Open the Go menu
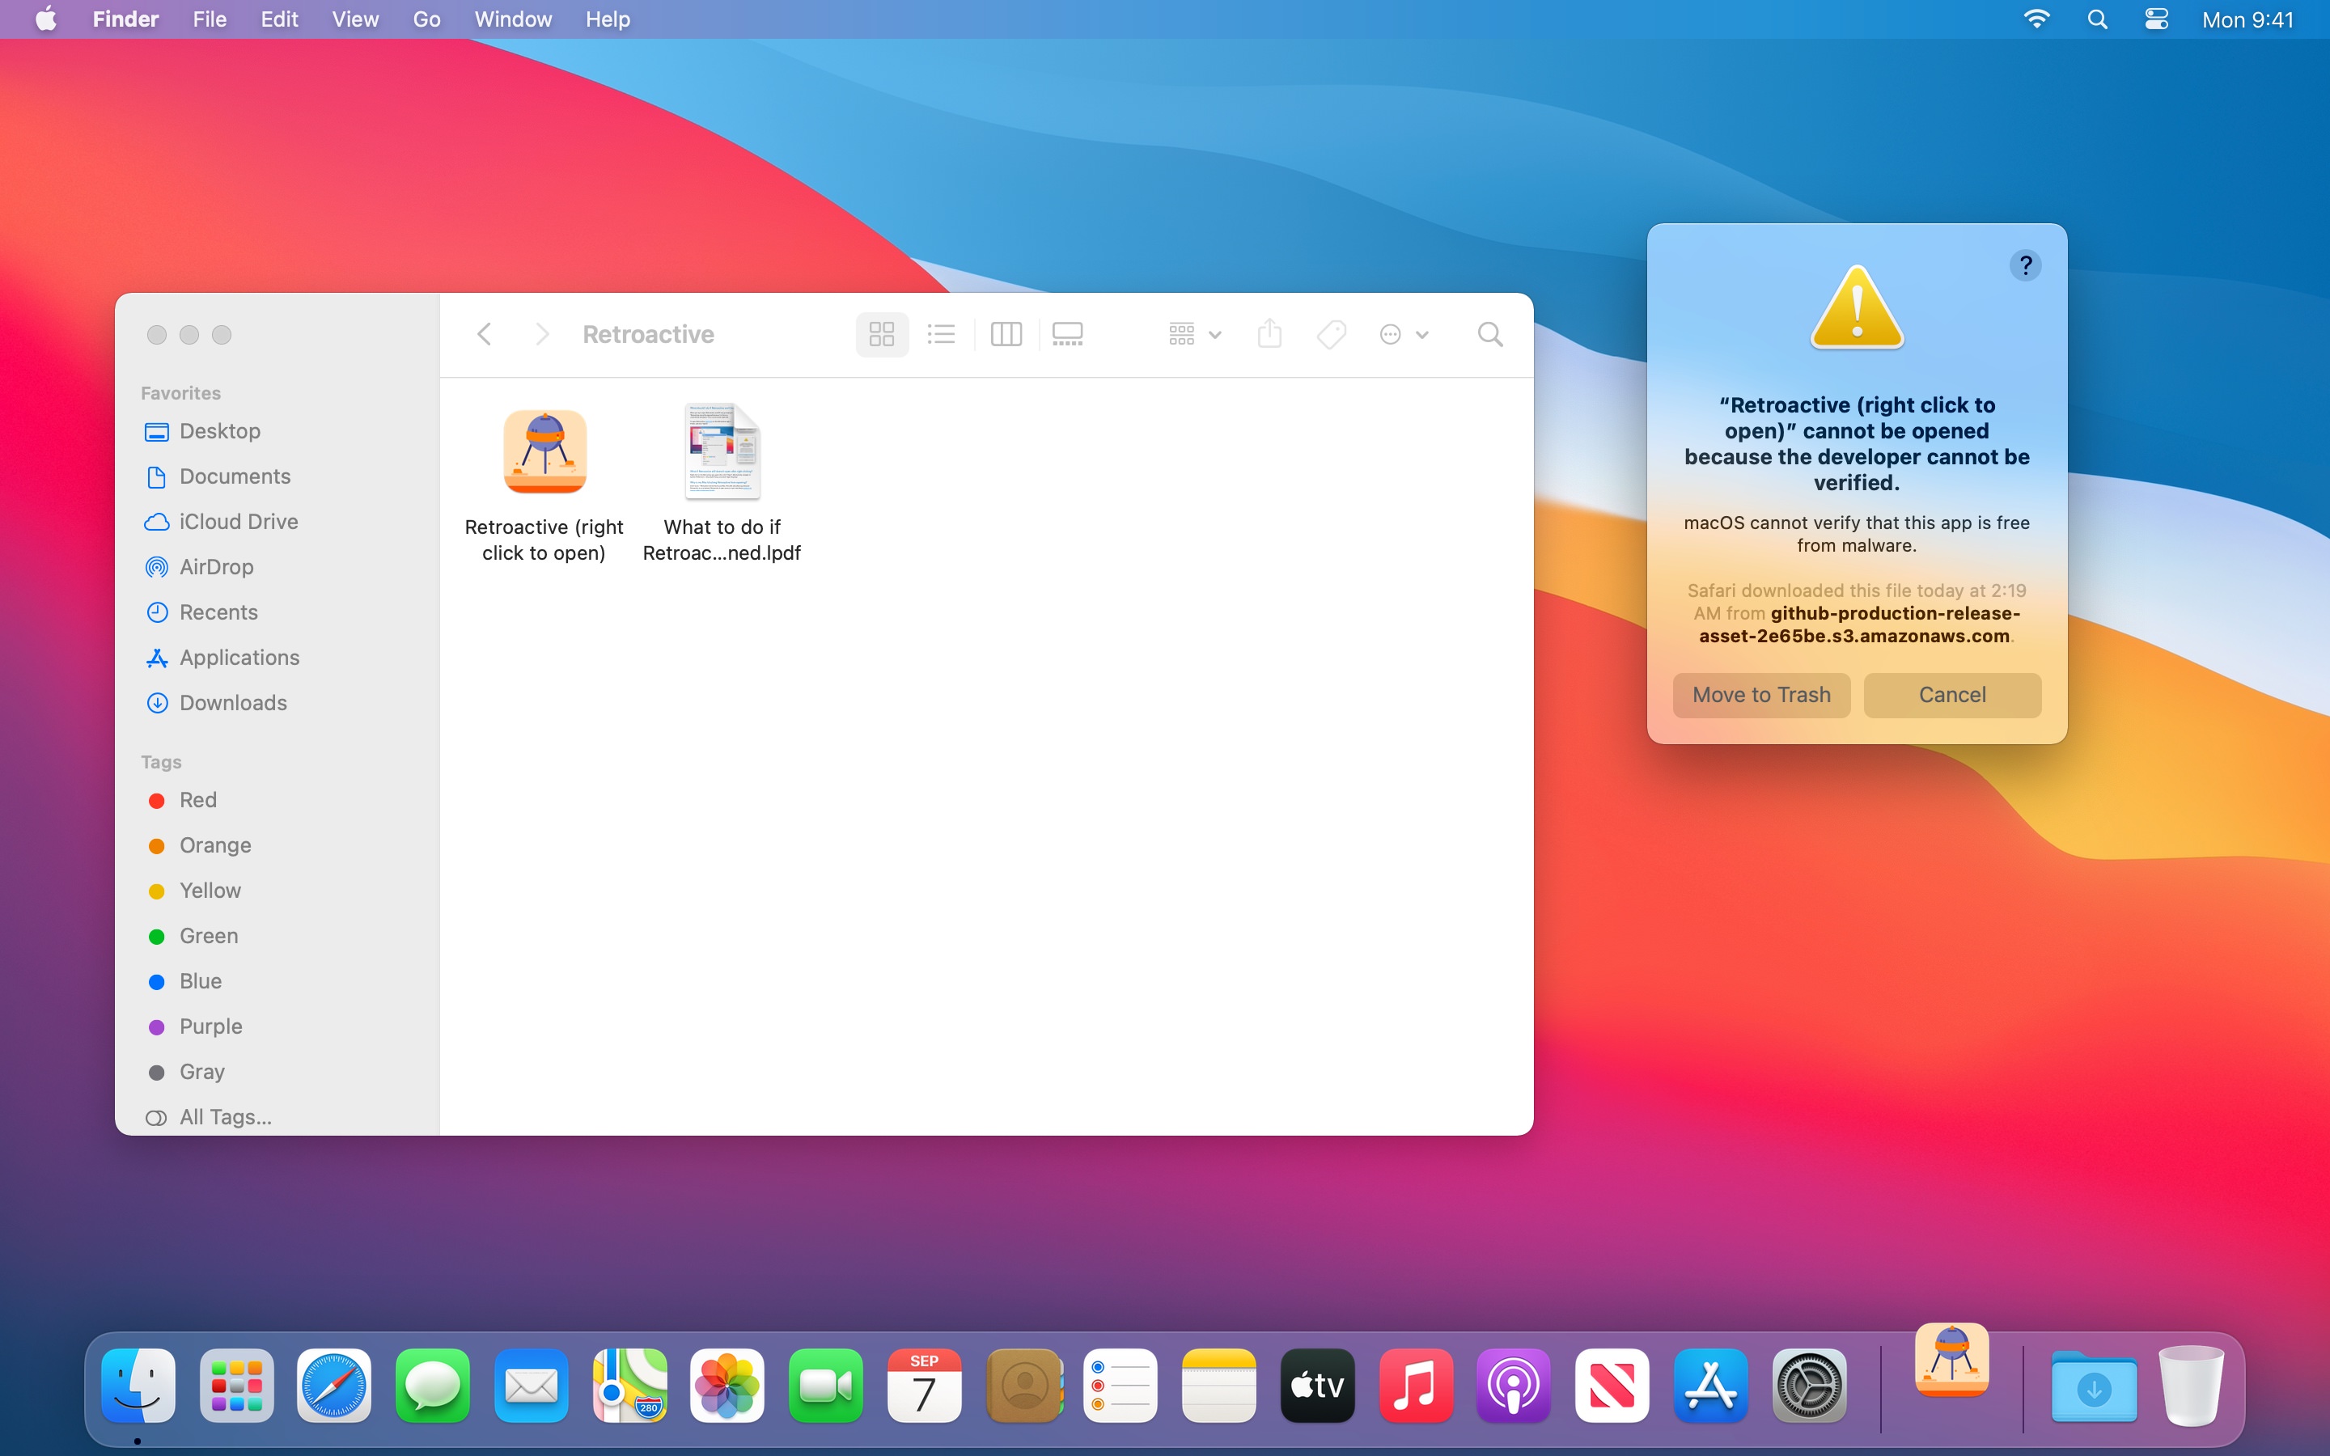The width and height of the screenshot is (2330, 1456). click(426, 19)
